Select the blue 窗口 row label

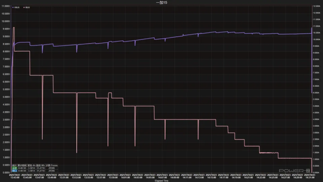coord(14,171)
